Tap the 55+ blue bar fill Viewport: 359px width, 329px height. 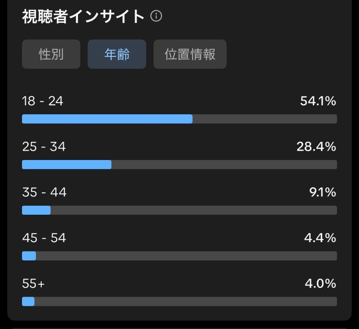click(28, 302)
